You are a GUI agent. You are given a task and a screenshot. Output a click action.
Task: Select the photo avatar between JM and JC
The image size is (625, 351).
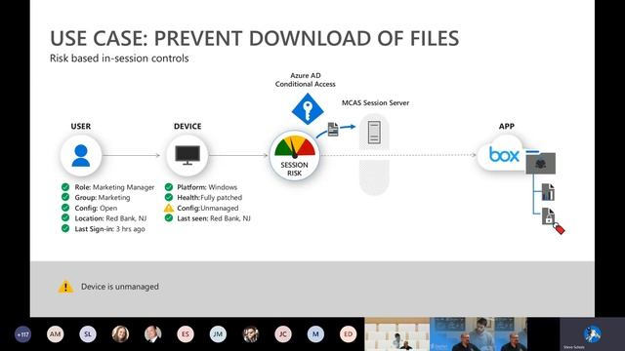coord(251,334)
